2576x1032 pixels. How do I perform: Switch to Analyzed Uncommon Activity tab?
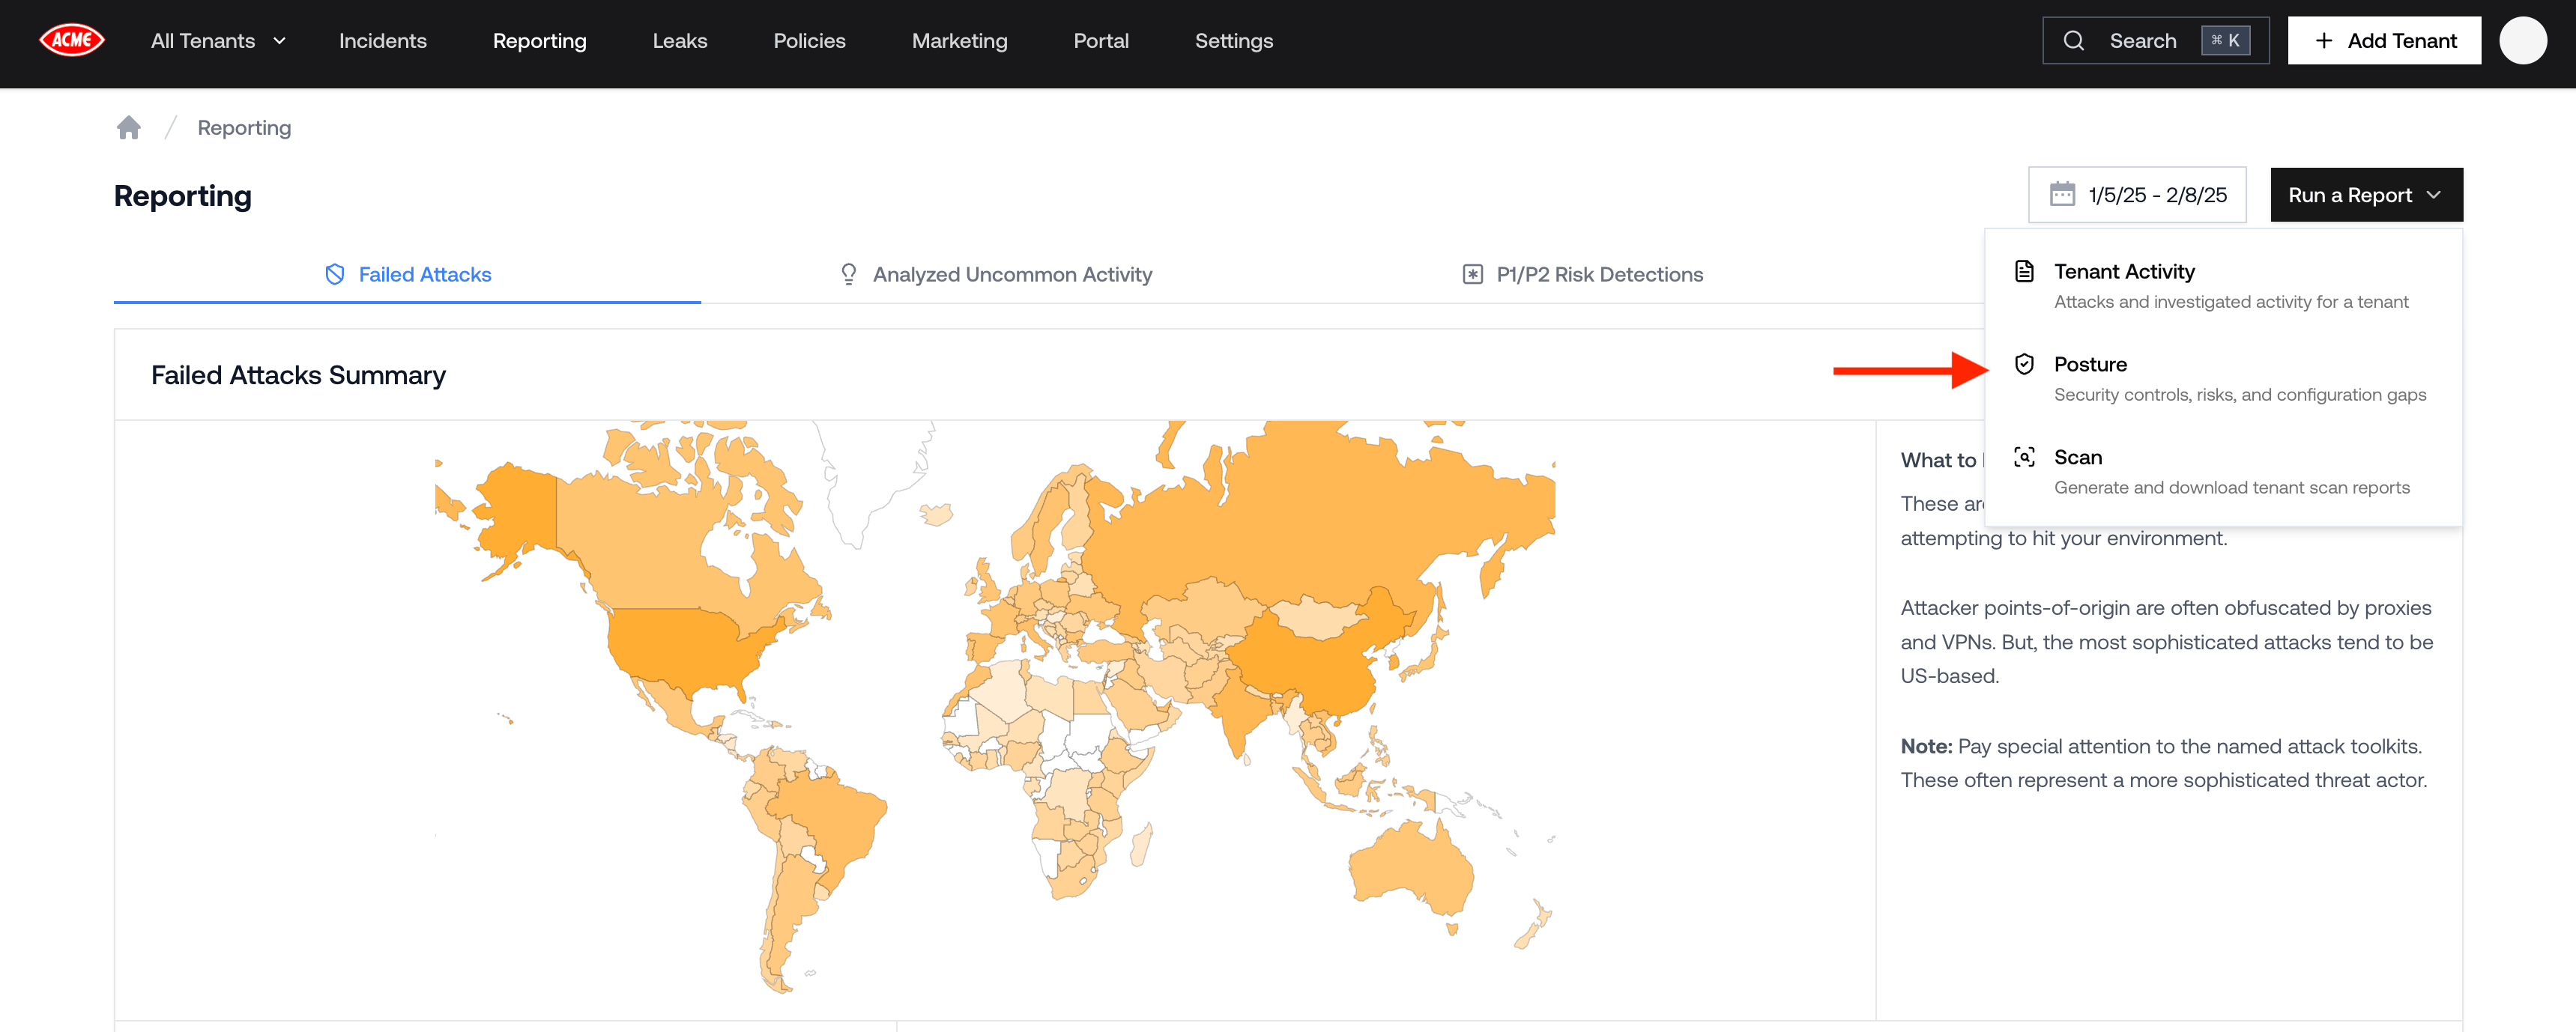(x=995, y=275)
